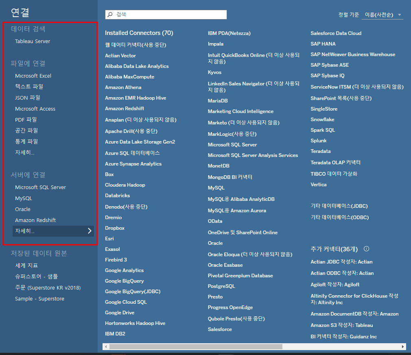Select IBM DB2 connector
Image resolution: width=411 pixels, height=355 pixels.
click(x=115, y=334)
